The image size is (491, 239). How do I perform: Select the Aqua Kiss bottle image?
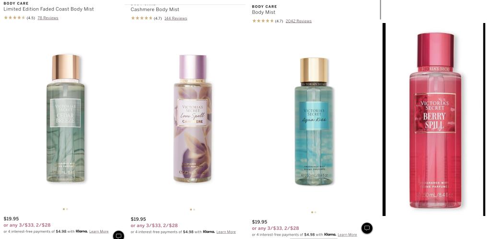[x=314, y=121]
